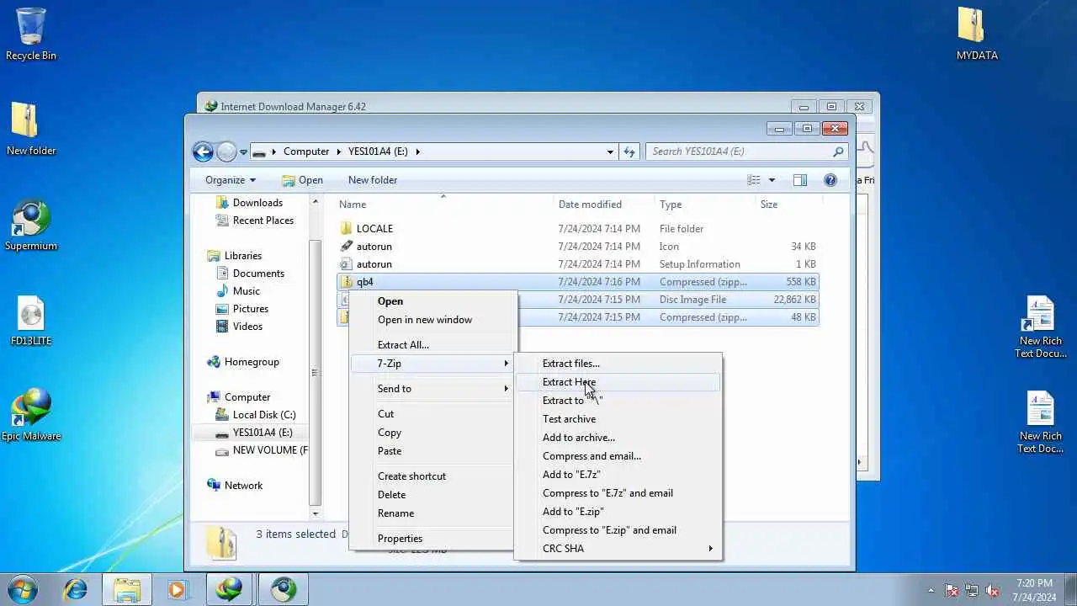Choose Extract files... in 7-Zip submenu
The height and width of the screenshot is (606, 1077).
click(x=618, y=364)
